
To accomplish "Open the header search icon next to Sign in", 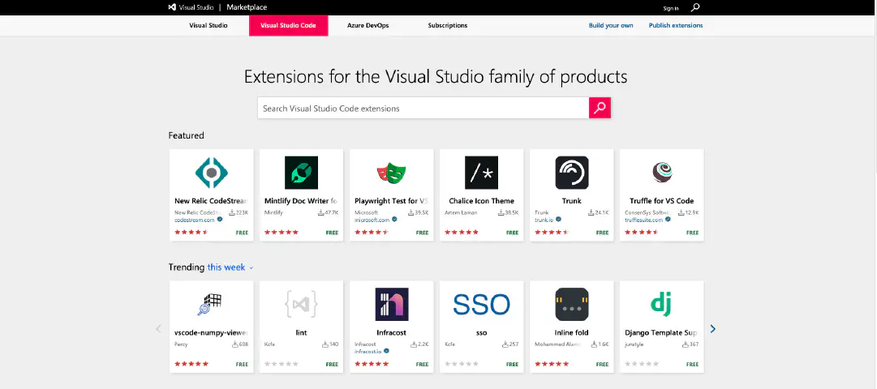I will pyautogui.click(x=695, y=7).
